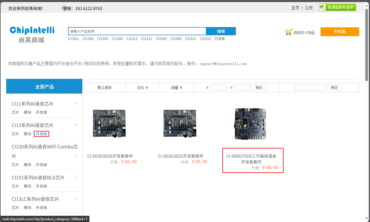Click 开发板 under CI13LC系列

[x=41, y=208]
